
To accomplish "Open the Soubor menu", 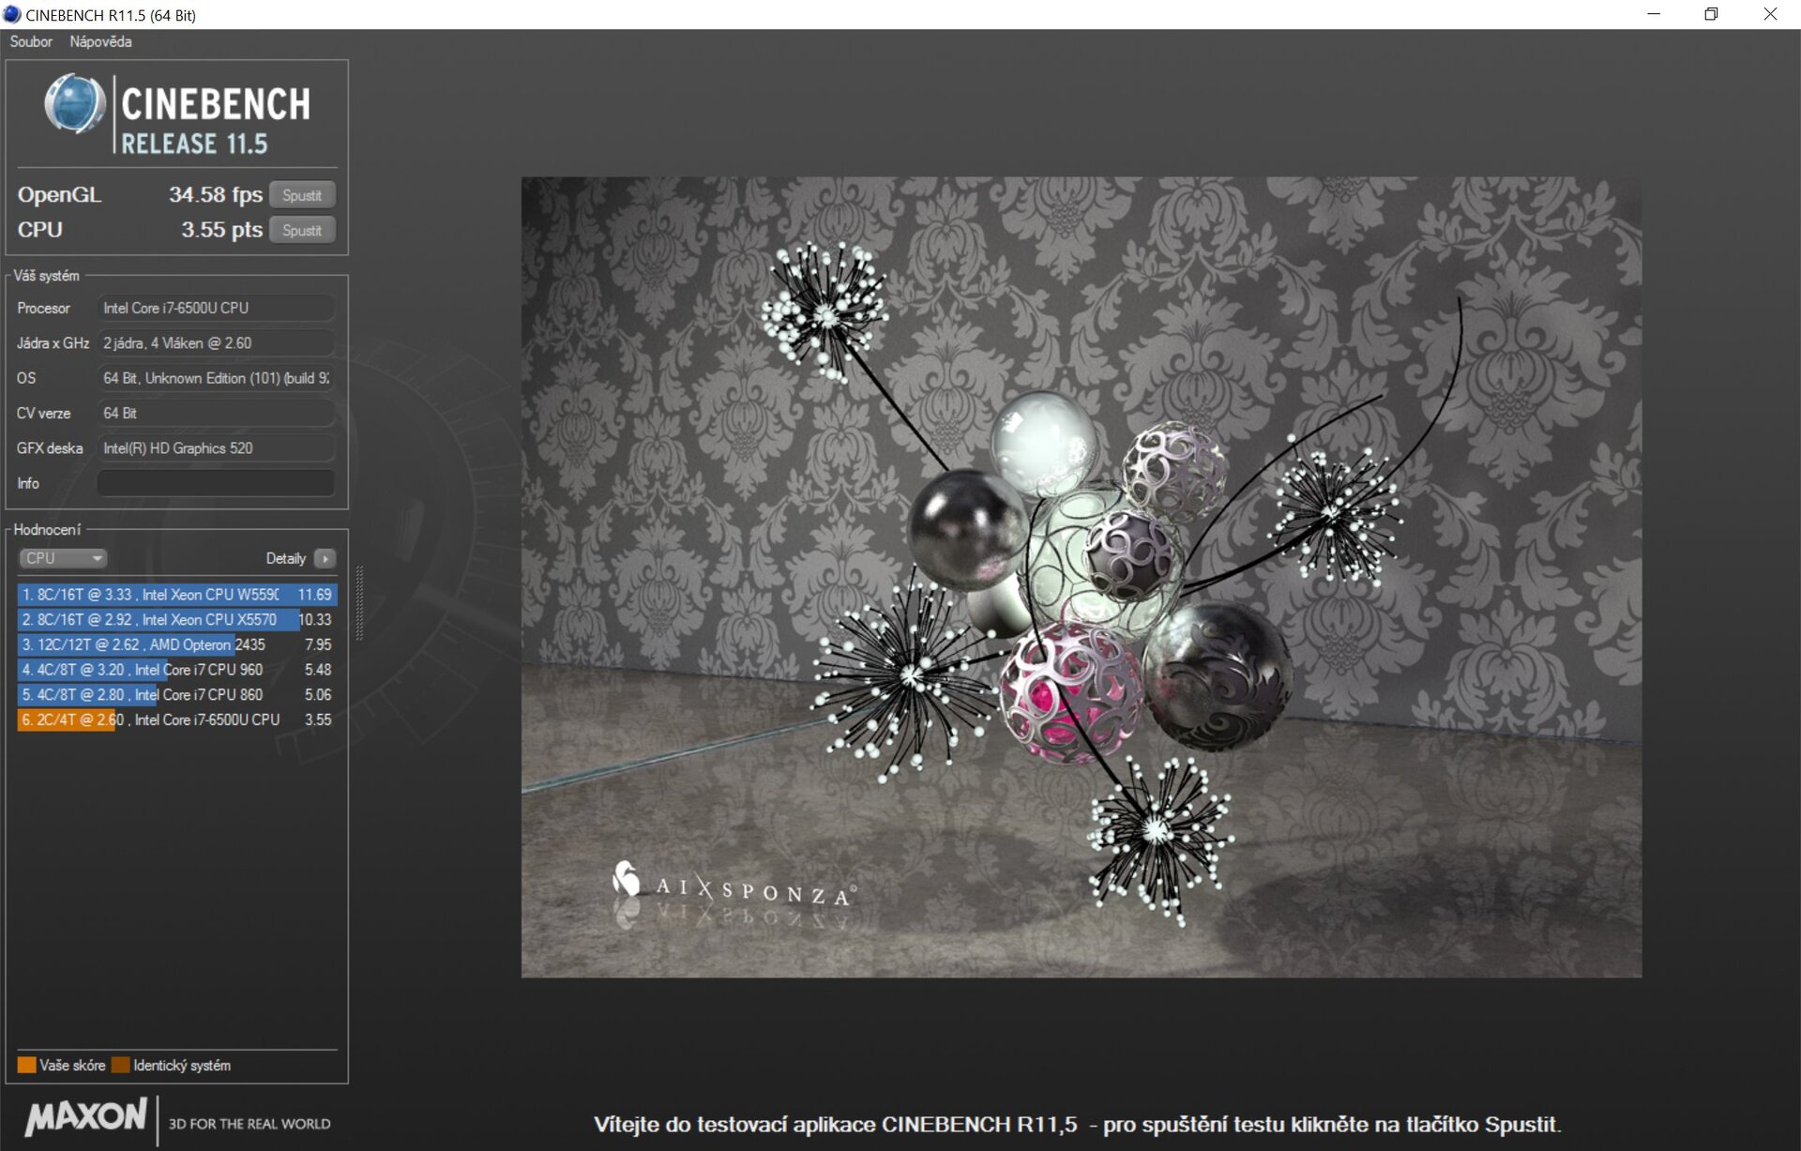I will point(31,41).
